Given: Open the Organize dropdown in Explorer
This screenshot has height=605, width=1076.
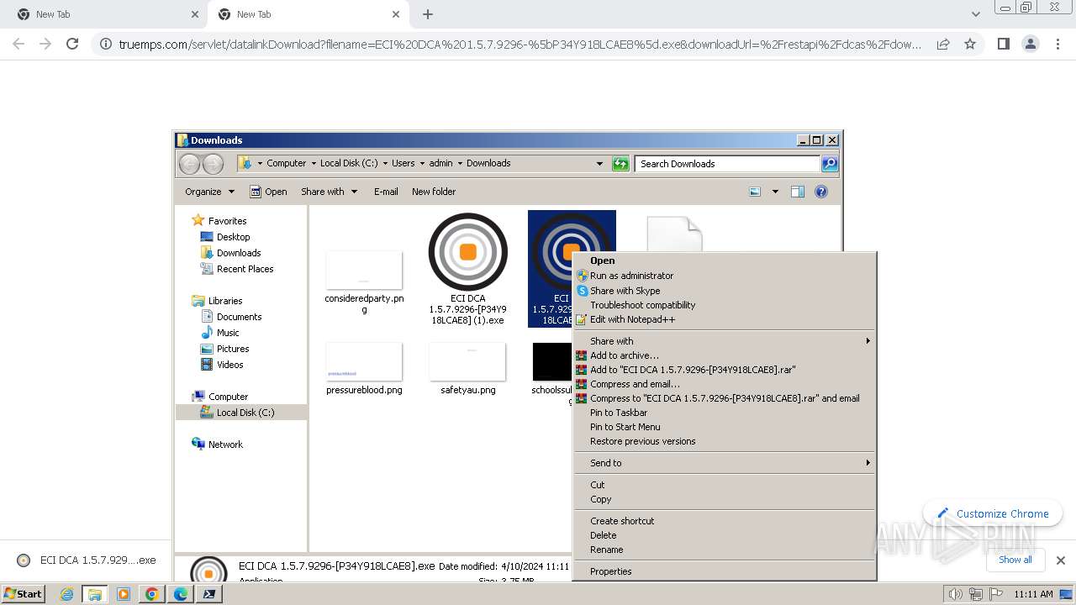Looking at the screenshot, I should tap(209, 192).
